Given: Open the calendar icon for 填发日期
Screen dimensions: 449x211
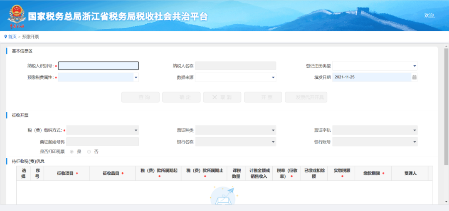Looking at the screenshot, I should coord(414,77).
